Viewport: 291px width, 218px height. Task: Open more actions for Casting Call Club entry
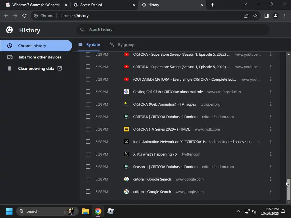pyautogui.click(x=271, y=92)
